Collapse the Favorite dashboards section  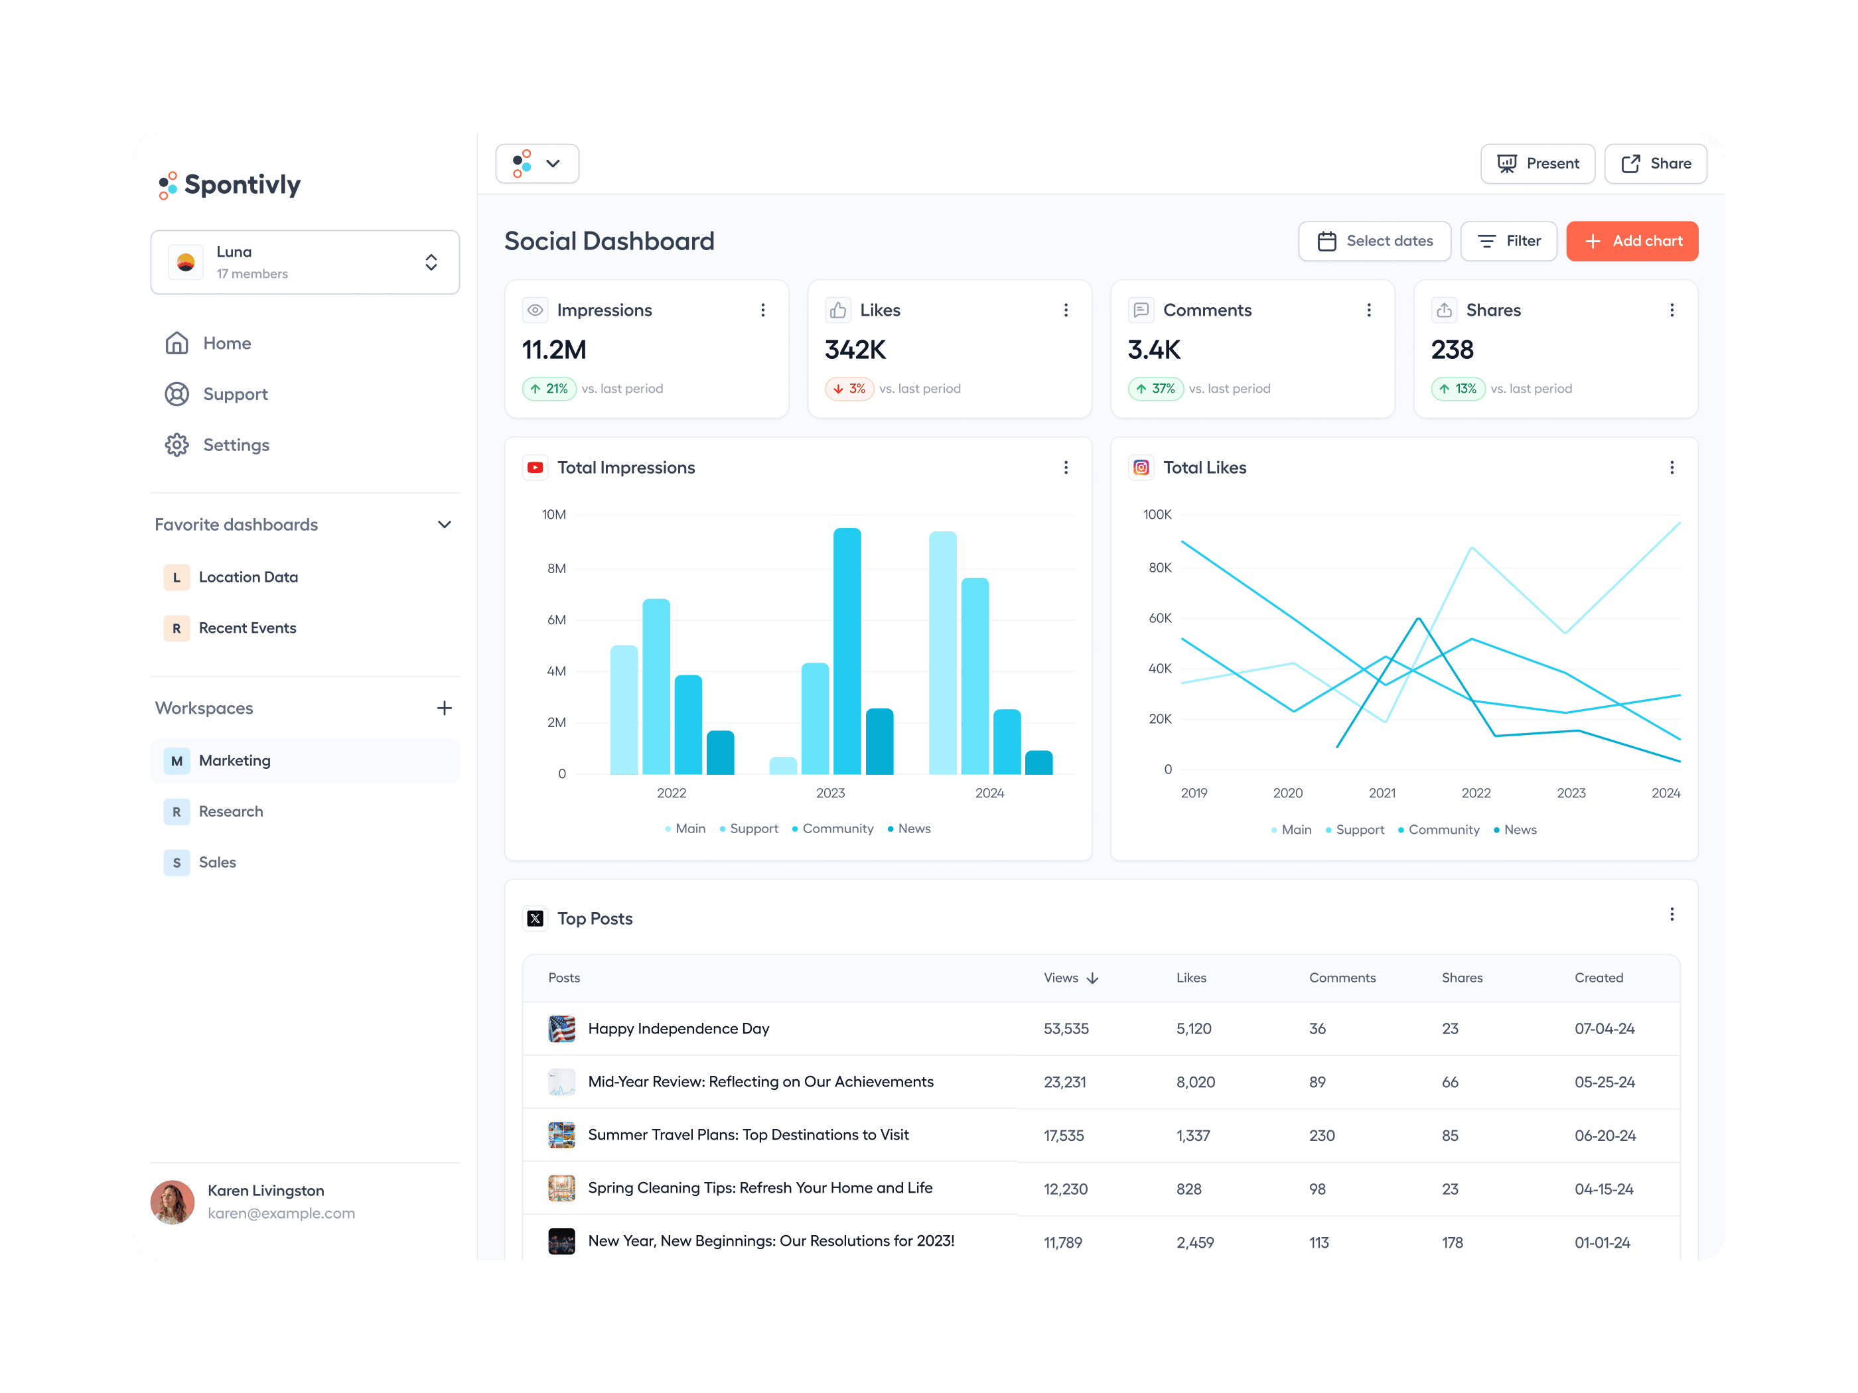pos(443,524)
